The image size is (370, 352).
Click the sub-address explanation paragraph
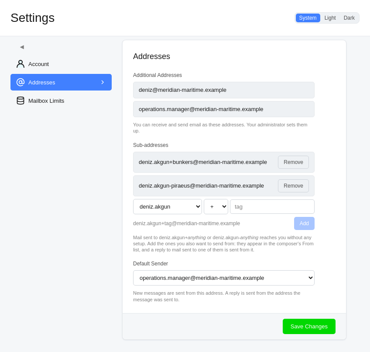tap(223, 244)
